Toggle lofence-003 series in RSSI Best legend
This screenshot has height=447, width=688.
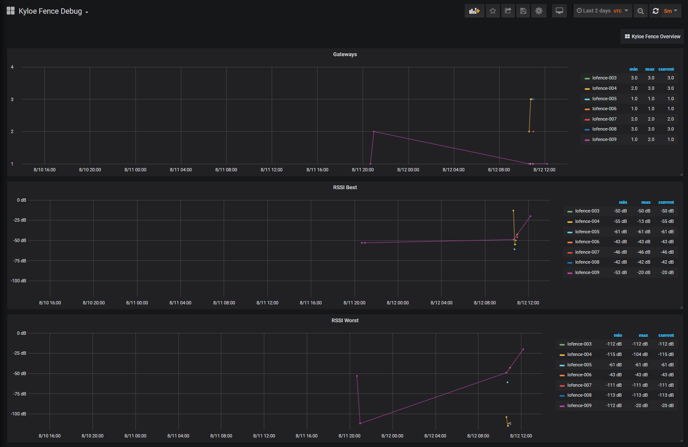point(587,211)
